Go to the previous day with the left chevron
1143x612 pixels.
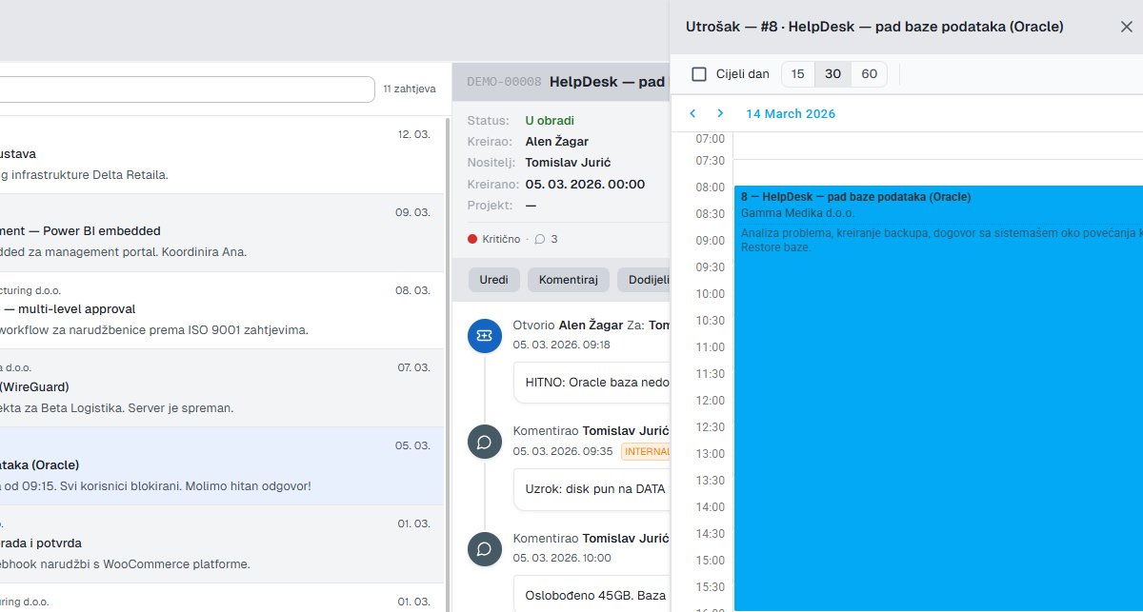tap(692, 113)
